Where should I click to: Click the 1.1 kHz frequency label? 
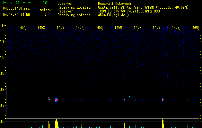3,42
